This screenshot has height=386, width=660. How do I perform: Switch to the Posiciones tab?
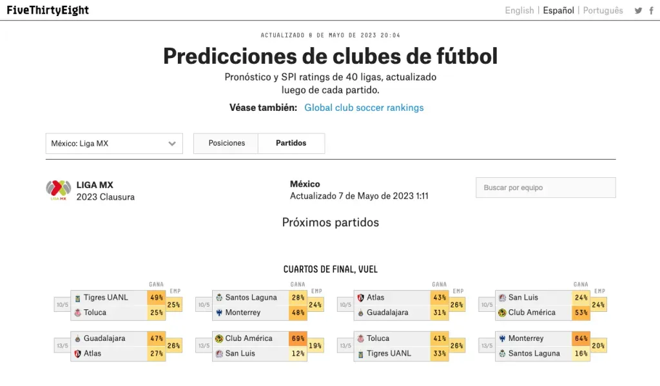tap(226, 143)
